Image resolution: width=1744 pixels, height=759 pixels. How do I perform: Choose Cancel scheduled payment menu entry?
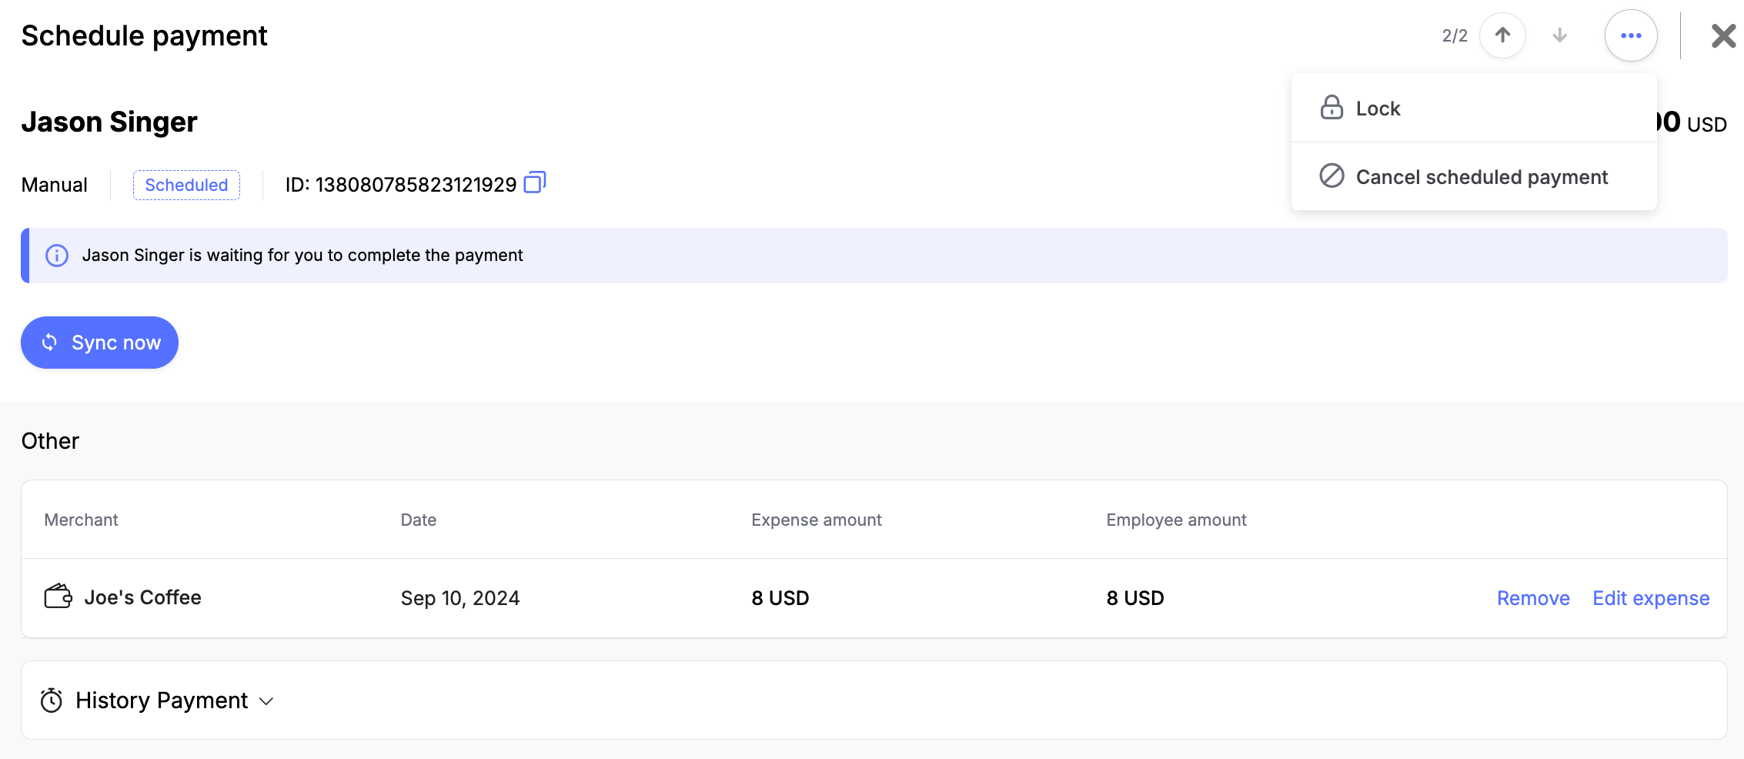[x=1481, y=177]
